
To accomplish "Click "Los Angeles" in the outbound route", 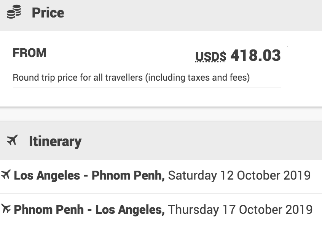I will [x=47, y=176].
